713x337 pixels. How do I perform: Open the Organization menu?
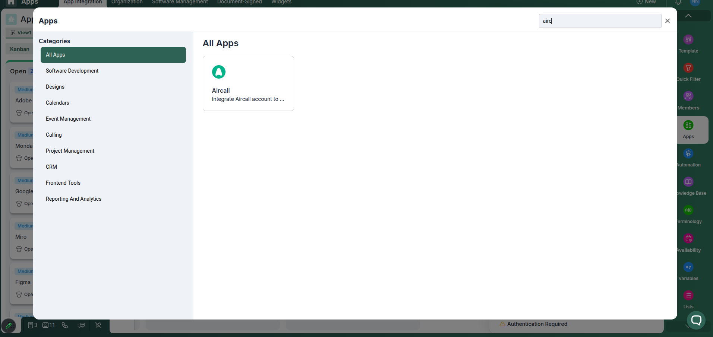coord(126,1)
